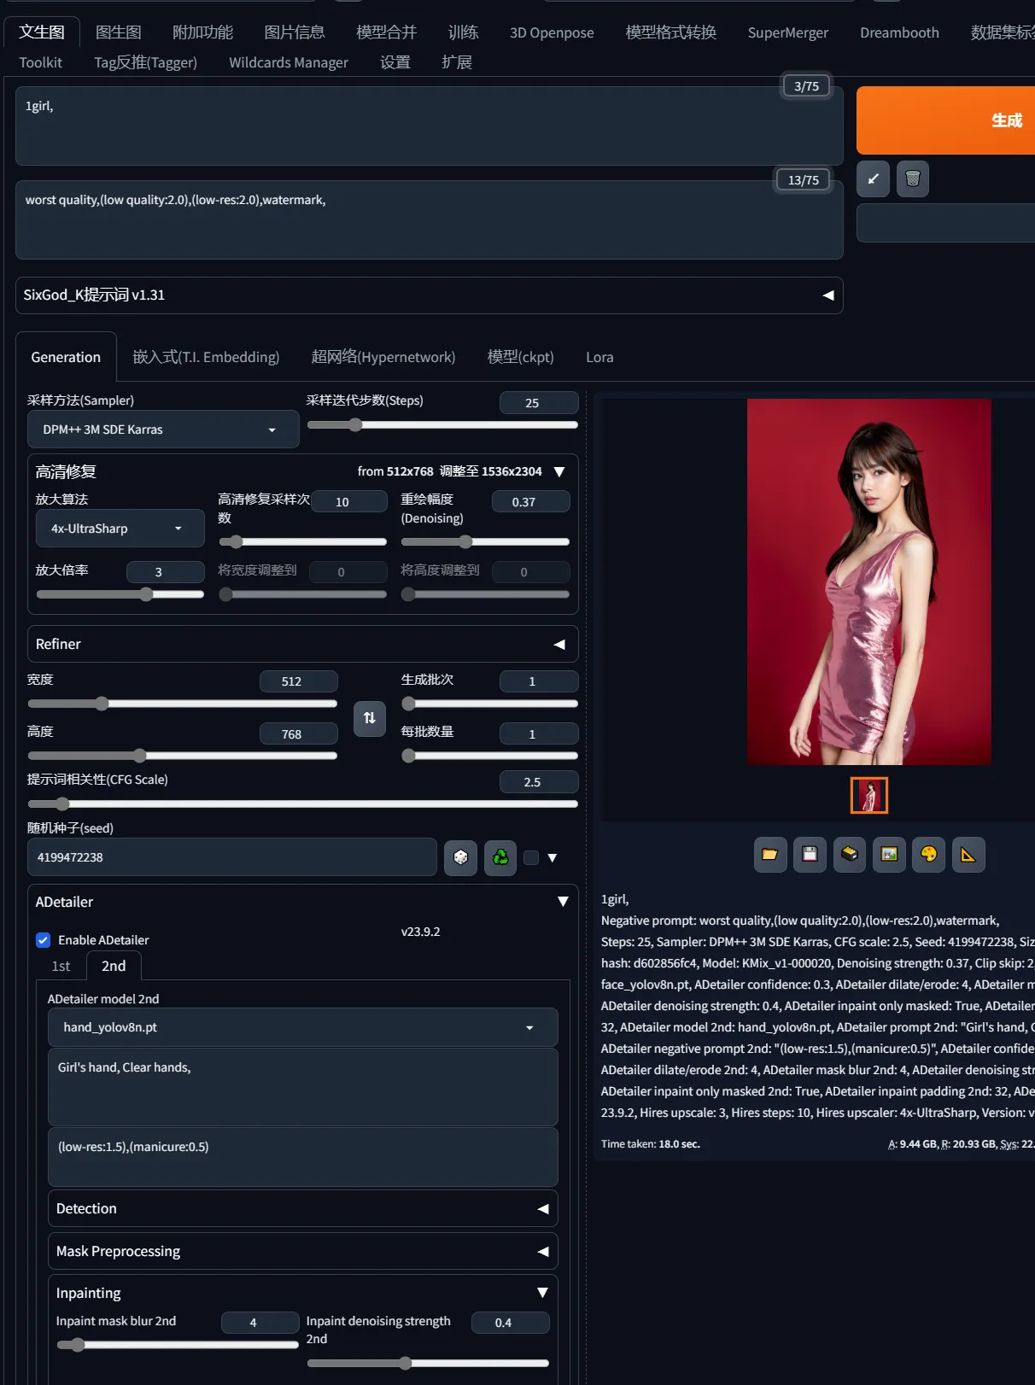Expand the SixGod_K提示词 v1.31 panel
1035x1385 pixels.
tap(429, 295)
